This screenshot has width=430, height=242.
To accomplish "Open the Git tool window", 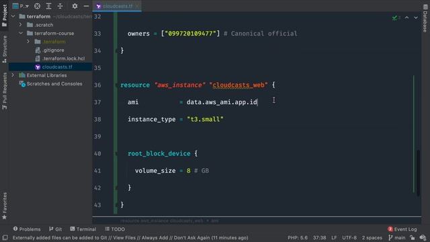I will point(55,229).
